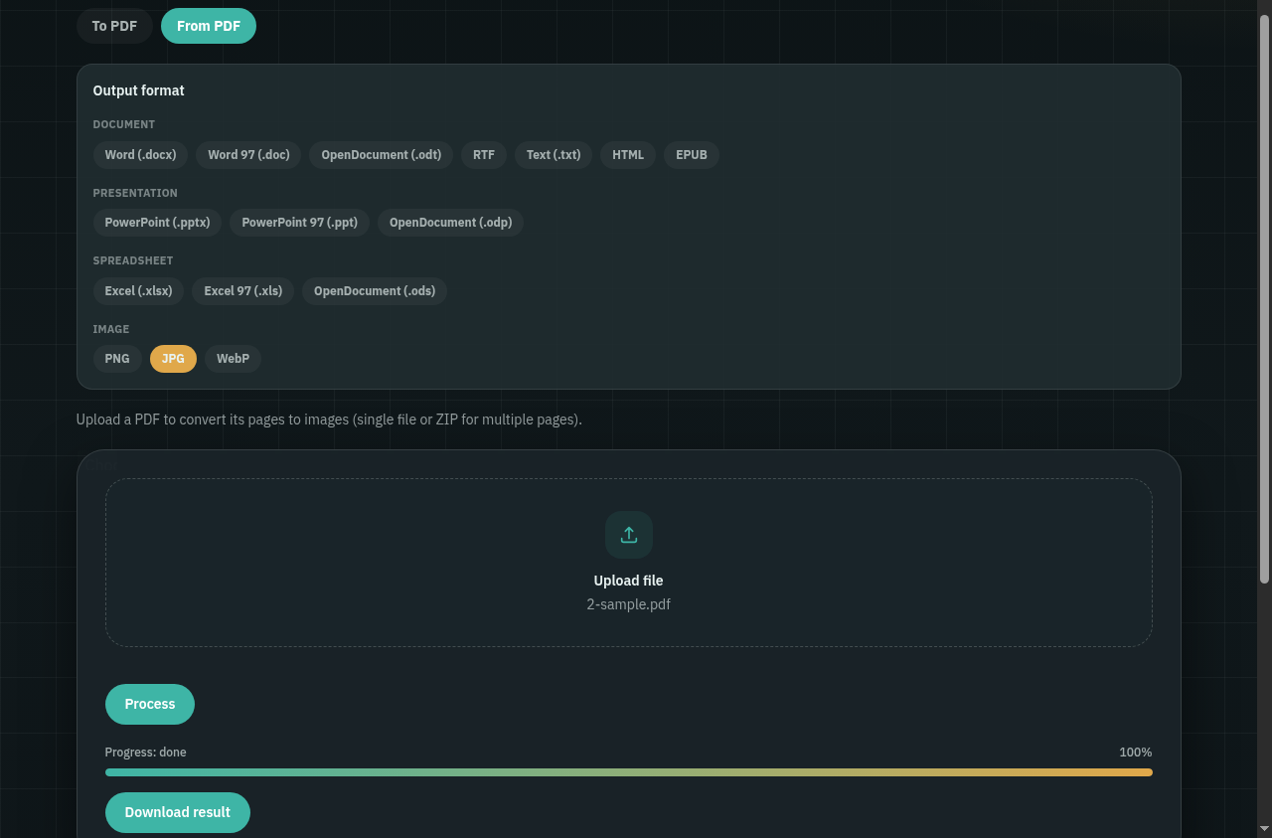Viewport: 1272px width, 838px height.
Task: Click the Download result button
Action: coord(178,812)
